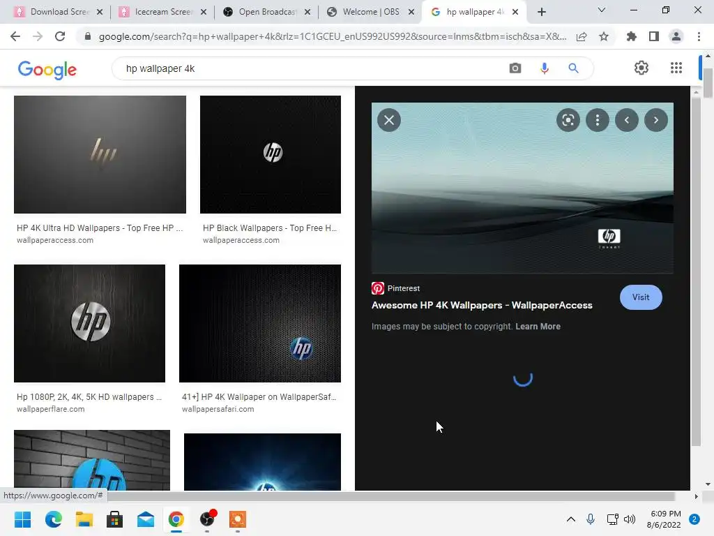
Task: Select the silver HP badge thumbnail
Action: click(89, 323)
